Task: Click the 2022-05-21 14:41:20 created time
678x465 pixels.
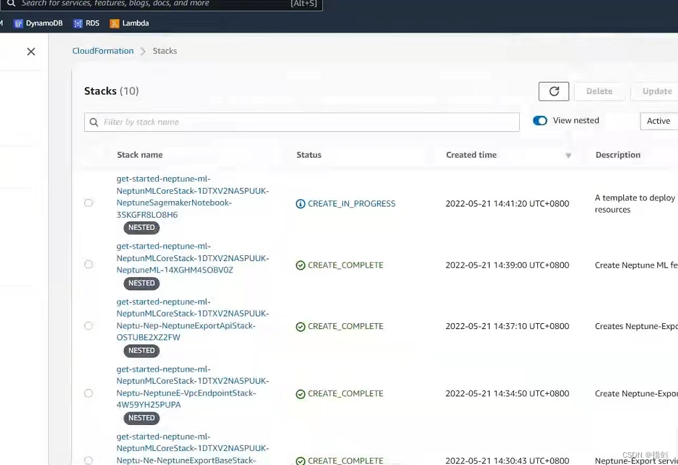Action: pyautogui.click(x=507, y=204)
